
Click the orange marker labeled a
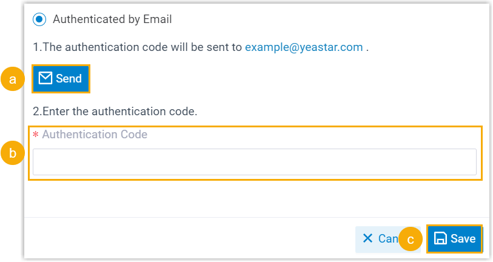[x=12, y=79]
